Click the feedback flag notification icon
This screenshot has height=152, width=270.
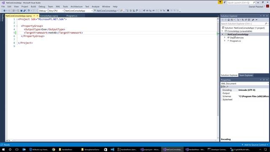pos(220,2)
